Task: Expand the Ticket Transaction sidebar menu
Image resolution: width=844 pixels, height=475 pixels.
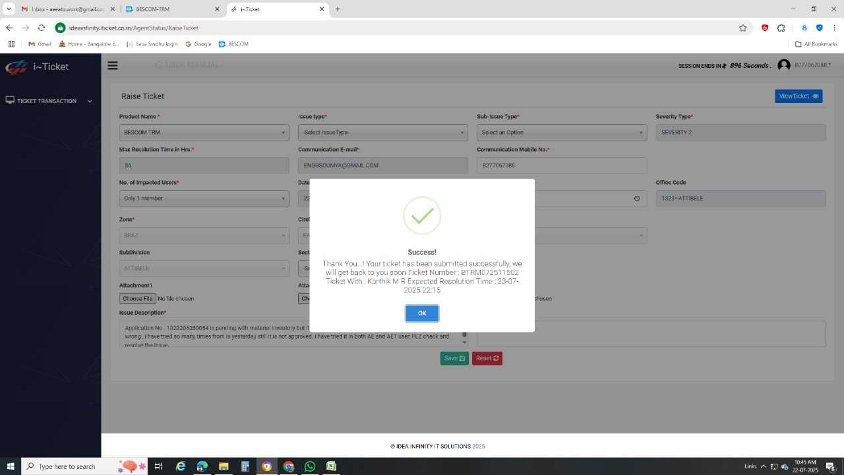Action: [x=50, y=101]
